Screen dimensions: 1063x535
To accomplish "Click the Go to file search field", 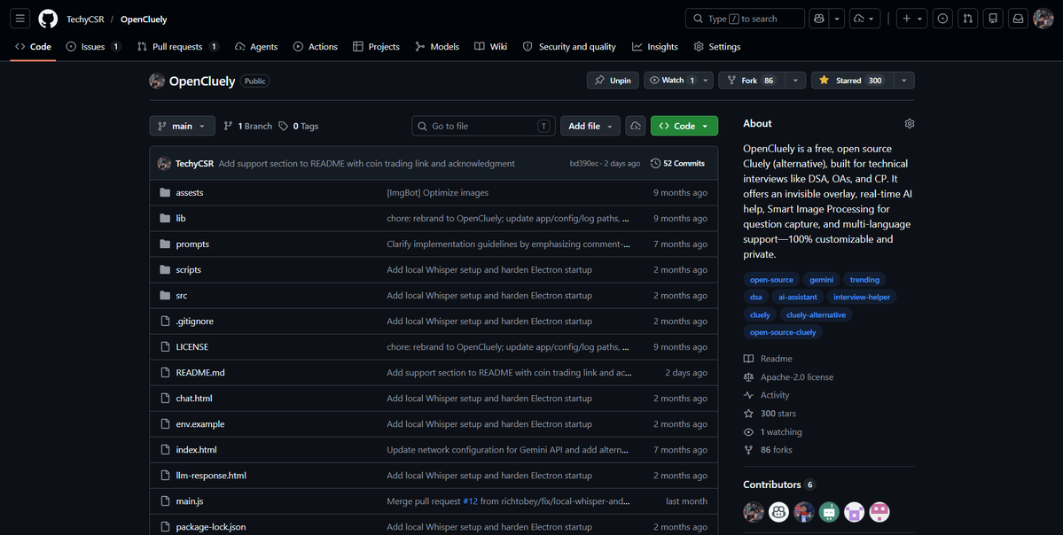I will pos(483,126).
